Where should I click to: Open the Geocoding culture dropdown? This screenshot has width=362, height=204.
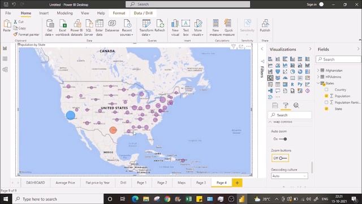click(x=289, y=176)
